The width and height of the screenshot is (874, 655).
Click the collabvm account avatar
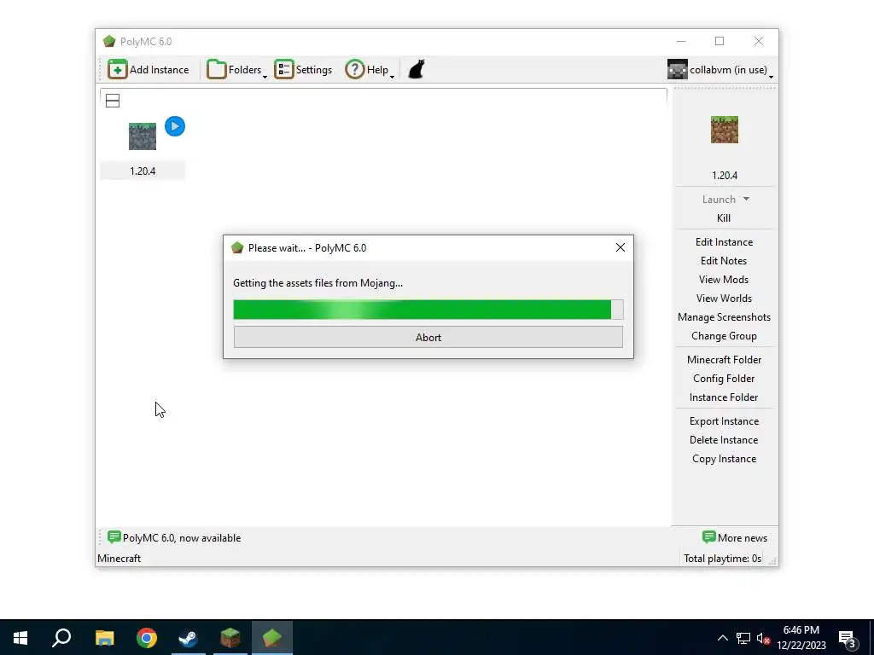click(x=677, y=70)
